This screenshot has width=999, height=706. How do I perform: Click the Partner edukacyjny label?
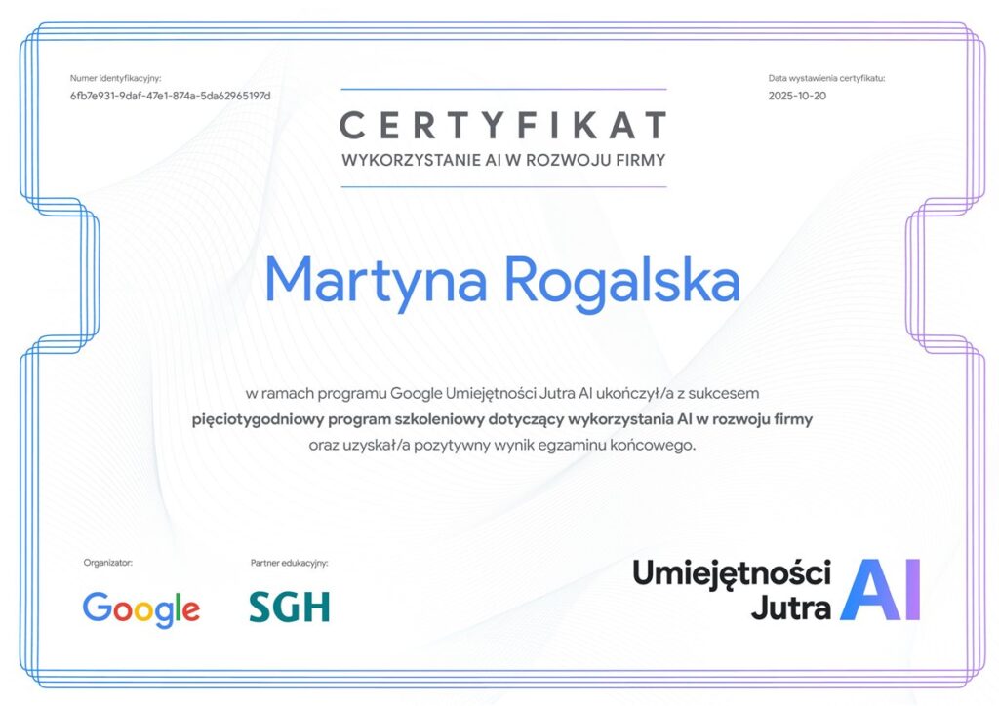[x=290, y=563]
